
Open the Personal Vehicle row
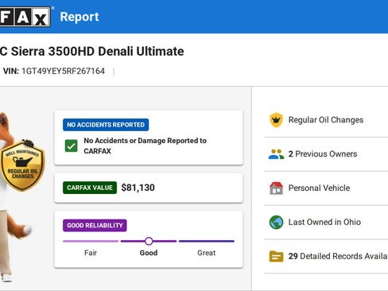point(326,188)
